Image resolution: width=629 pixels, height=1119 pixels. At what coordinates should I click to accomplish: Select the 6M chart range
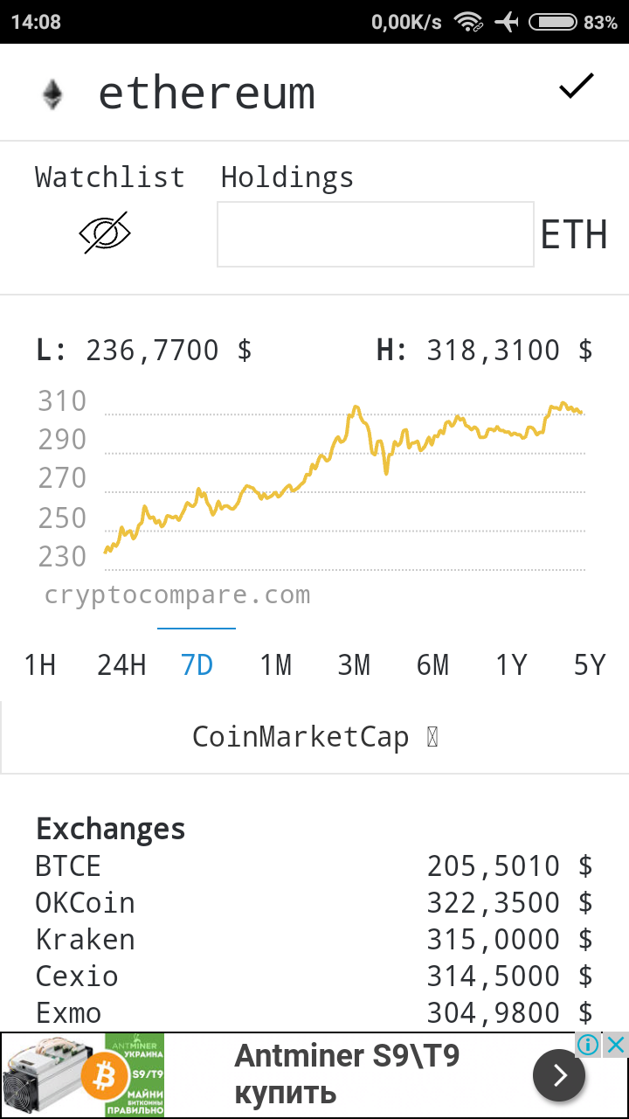[432, 665]
